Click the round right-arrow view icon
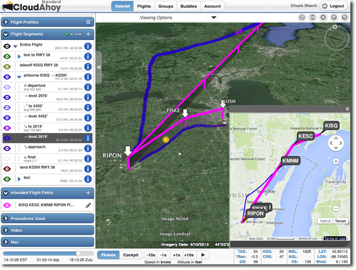The image size is (356, 270). click(x=344, y=17)
